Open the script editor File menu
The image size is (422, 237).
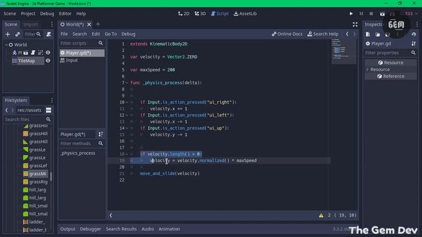tap(64, 34)
